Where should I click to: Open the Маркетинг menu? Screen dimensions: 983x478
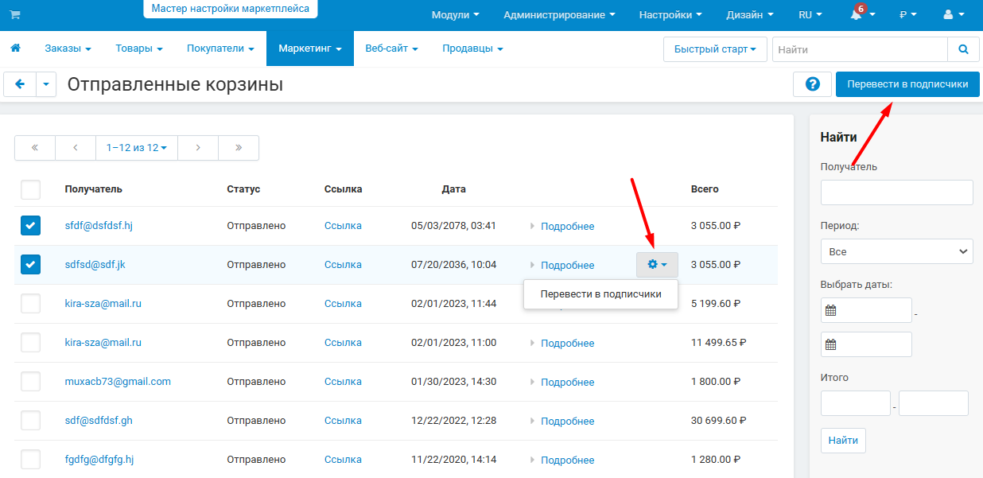[310, 49]
